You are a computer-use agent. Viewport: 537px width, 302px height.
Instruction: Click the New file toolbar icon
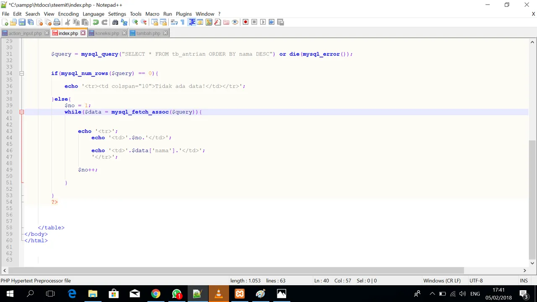[x=5, y=22]
